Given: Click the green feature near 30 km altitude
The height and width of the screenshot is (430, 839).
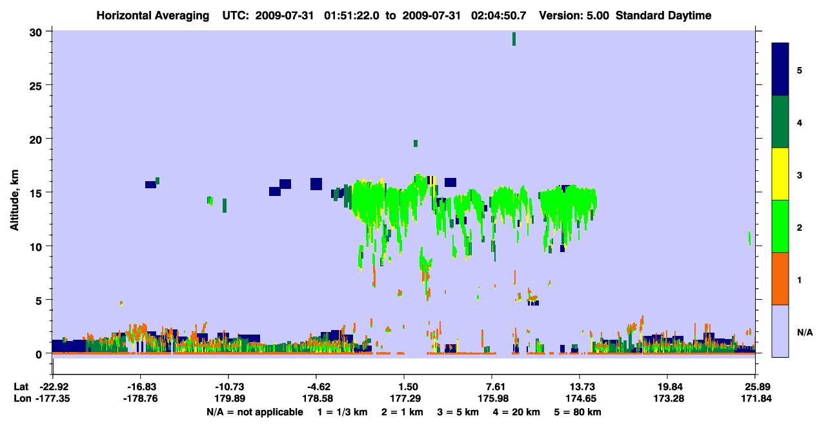Looking at the screenshot, I should point(514,39).
